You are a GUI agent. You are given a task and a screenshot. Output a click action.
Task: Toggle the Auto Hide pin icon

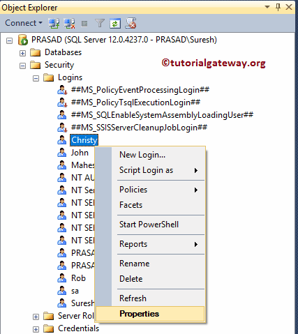(x=278, y=7)
